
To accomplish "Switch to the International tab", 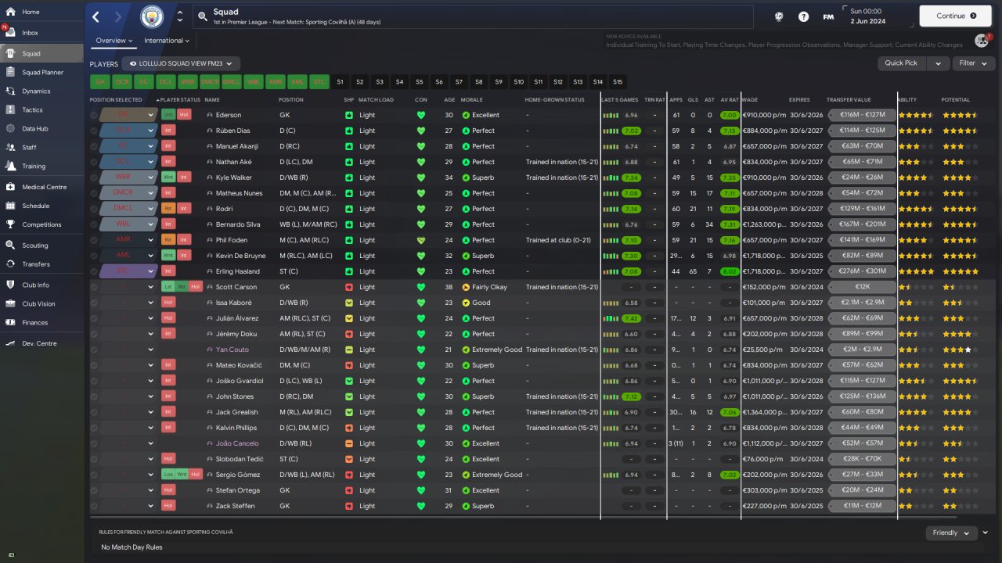I will [167, 41].
